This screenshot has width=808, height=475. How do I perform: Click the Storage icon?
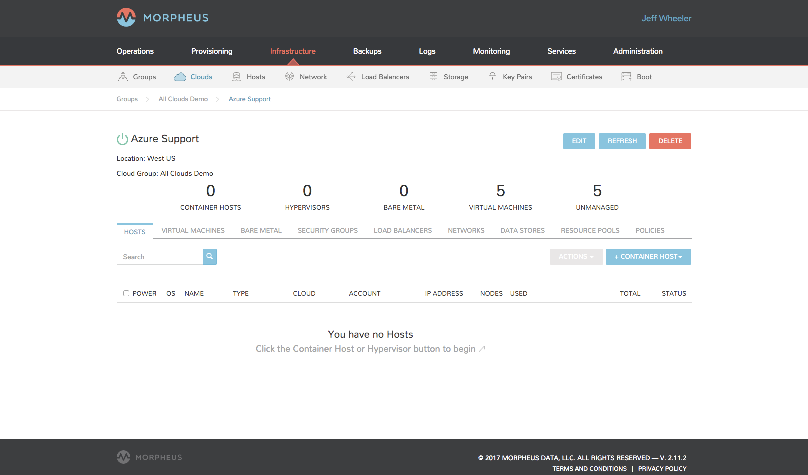[x=433, y=77]
